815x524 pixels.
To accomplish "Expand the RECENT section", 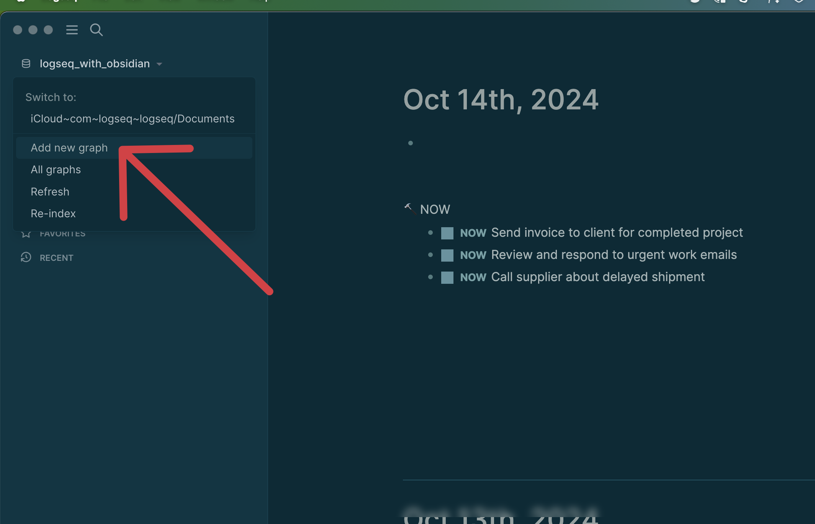I will coord(56,257).
